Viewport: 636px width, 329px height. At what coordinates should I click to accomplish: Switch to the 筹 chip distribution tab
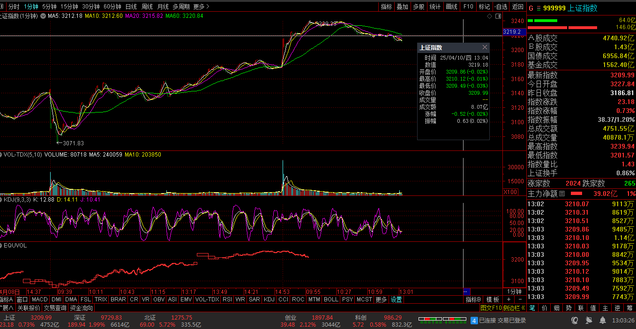[x=629, y=308]
